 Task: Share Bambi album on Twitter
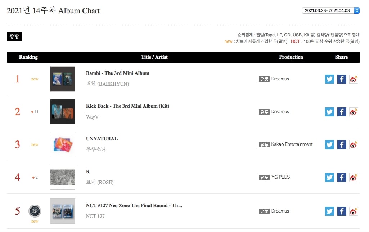click(329, 79)
